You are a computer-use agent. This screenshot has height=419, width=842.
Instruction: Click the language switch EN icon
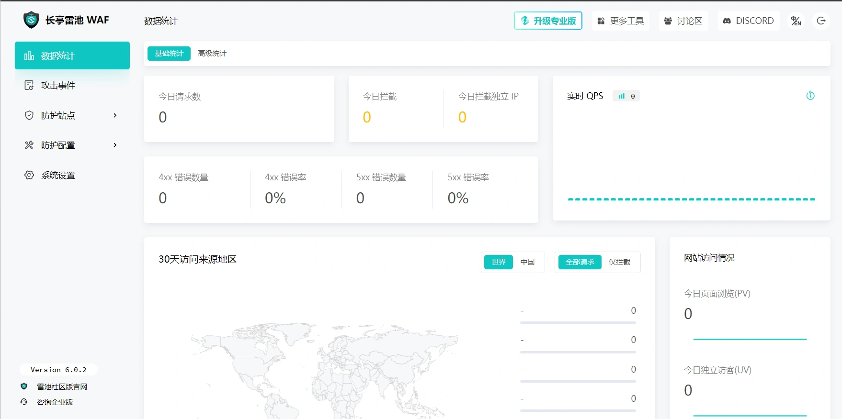click(x=796, y=21)
